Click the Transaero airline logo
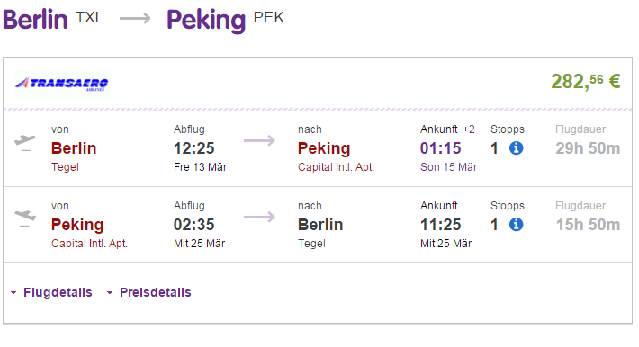 (x=61, y=84)
